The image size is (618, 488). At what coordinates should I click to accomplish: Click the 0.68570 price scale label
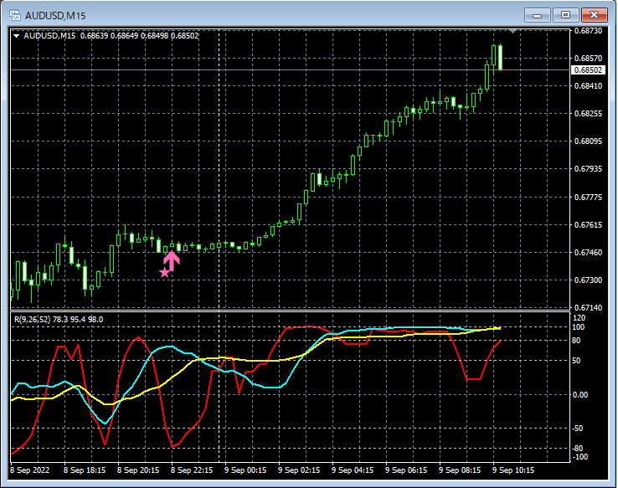coord(588,59)
